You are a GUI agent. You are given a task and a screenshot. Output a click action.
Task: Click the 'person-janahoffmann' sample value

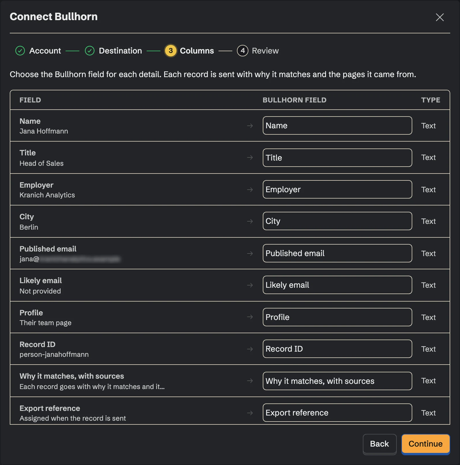[54, 355]
